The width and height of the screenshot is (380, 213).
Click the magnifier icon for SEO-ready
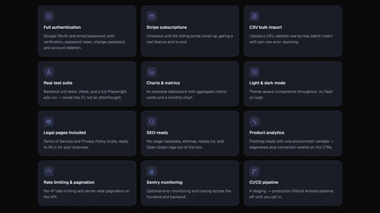(x=151, y=121)
